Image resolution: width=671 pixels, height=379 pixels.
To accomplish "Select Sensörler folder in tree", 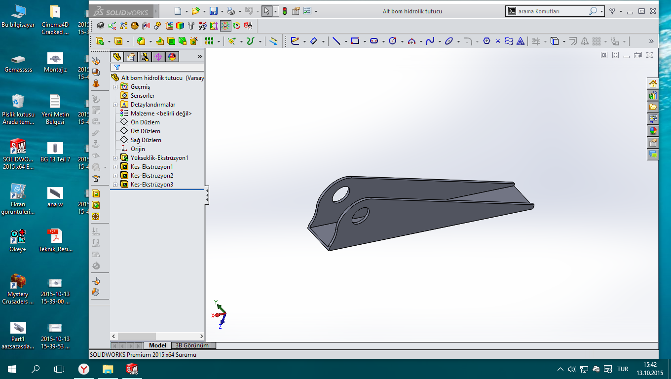I will (143, 96).
